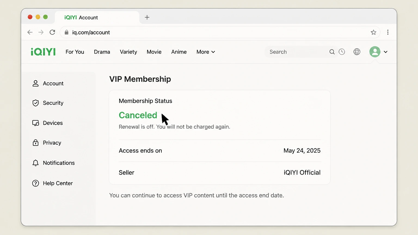Click the Notifications bell icon
418x235 pixels.
tap(35, 163)
